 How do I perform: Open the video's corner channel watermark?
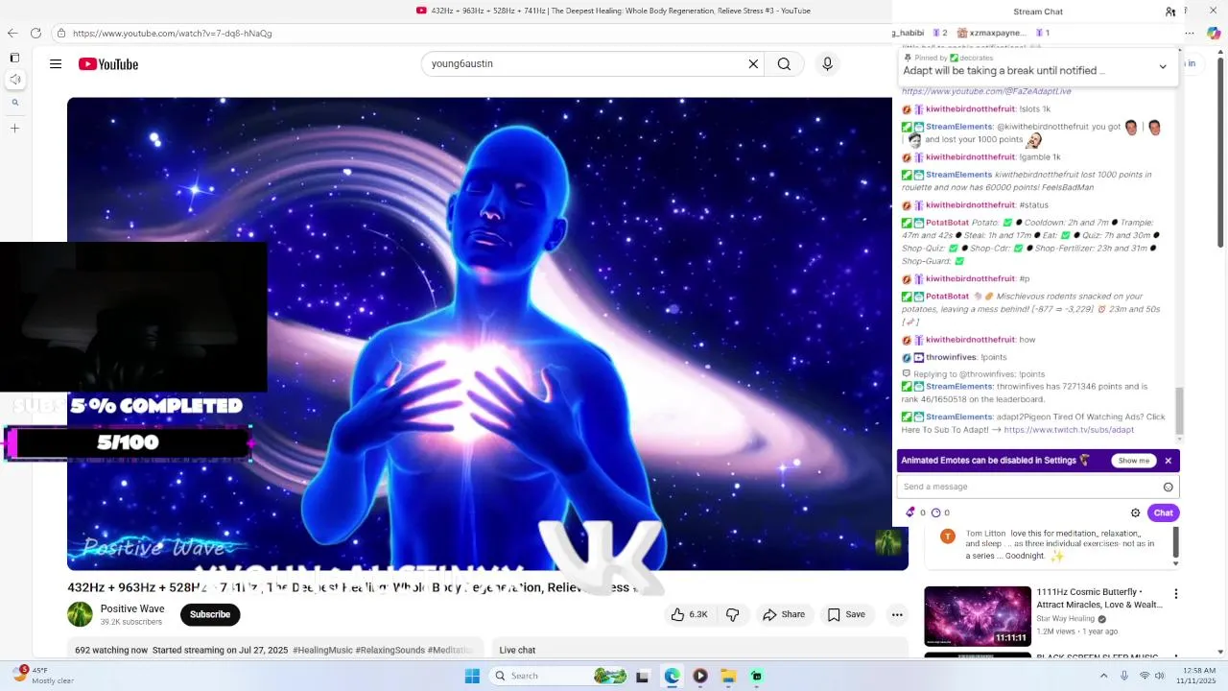(x=888, y=542)
